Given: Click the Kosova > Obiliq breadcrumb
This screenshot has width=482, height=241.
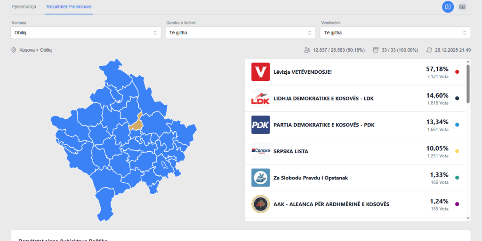Looking at the screenshot, I should (35, 50).
